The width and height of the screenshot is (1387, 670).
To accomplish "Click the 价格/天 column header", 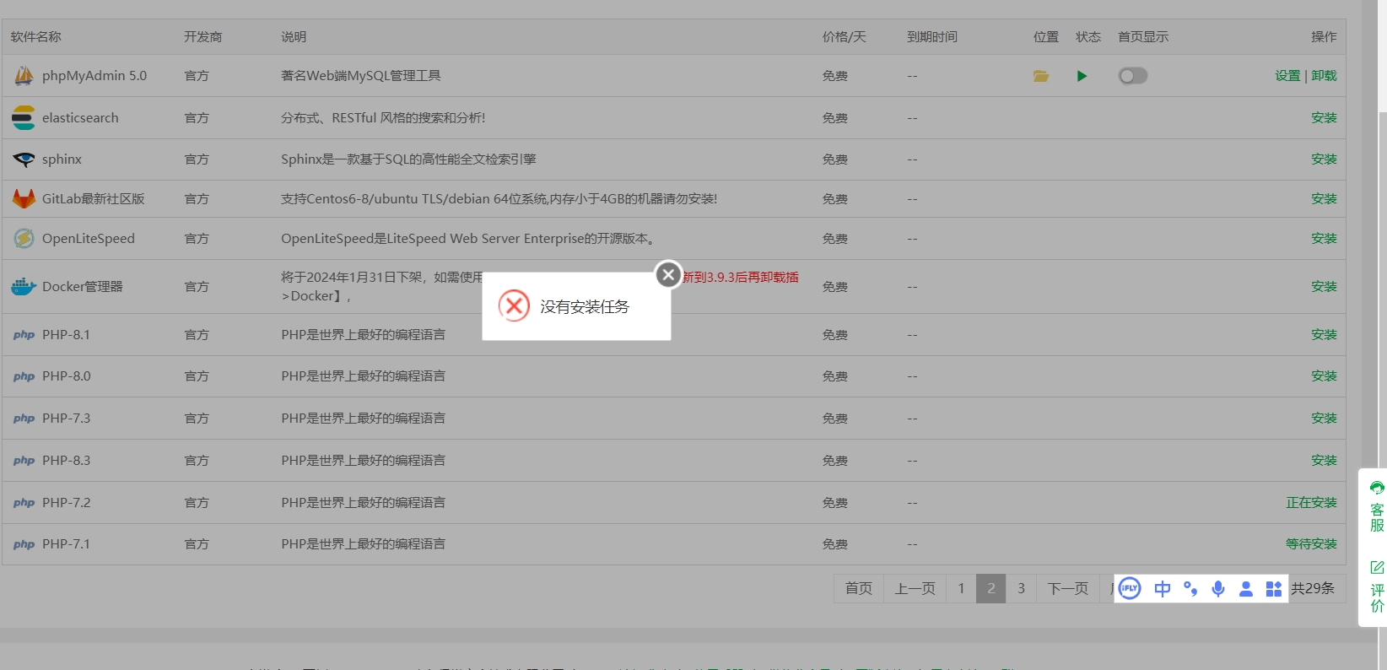I will [844, 37].
